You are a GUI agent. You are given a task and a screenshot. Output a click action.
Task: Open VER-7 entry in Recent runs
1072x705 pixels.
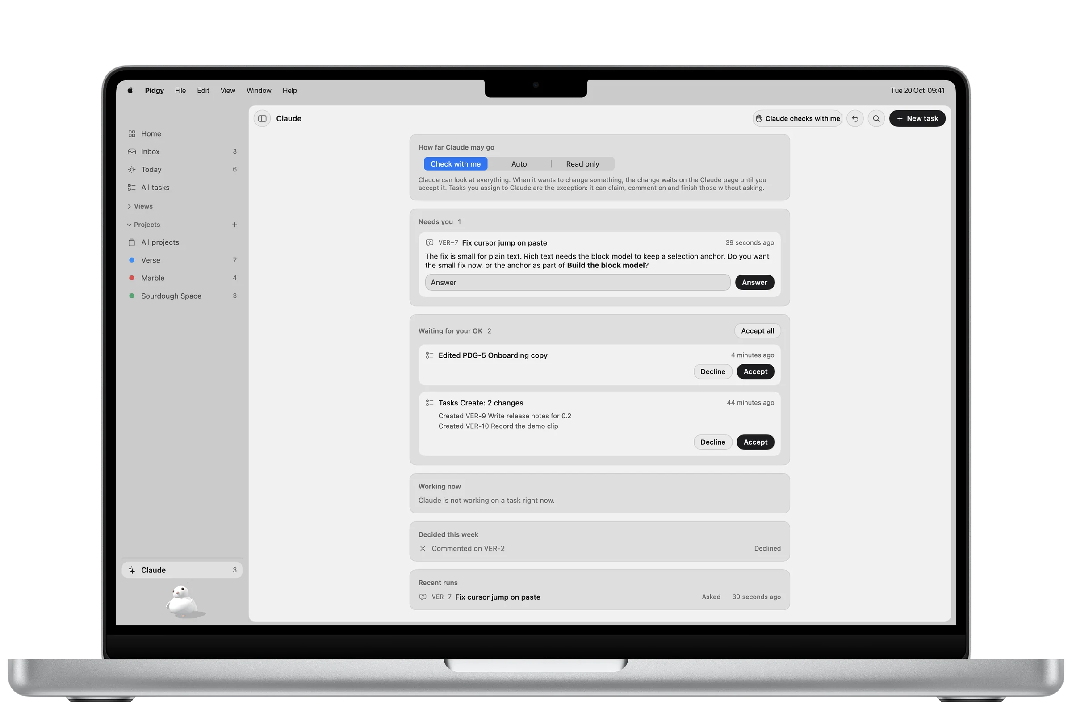point(599,597)
